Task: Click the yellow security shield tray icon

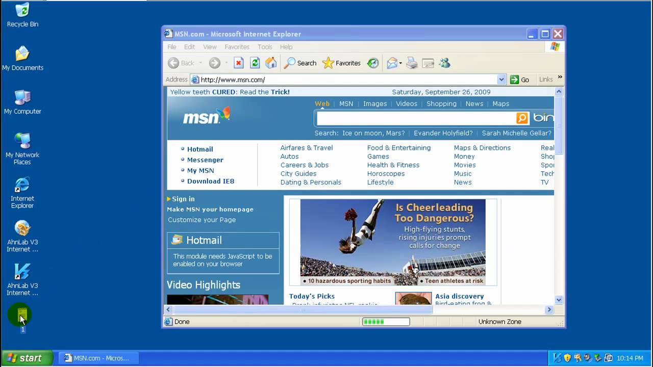Action: (x=567, y=358)
